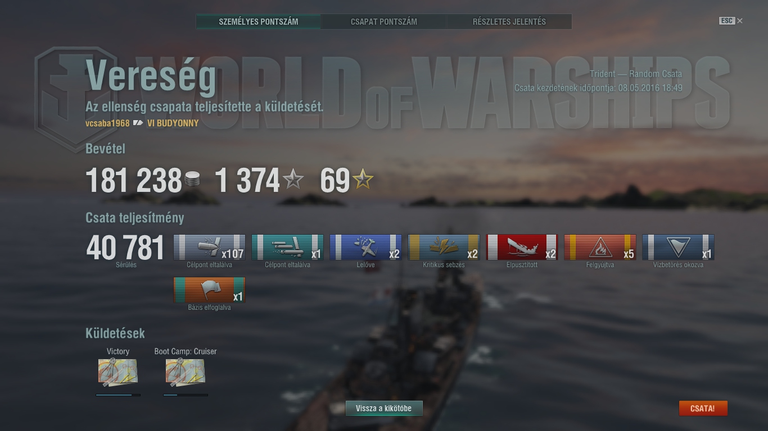Click the grey star experience icon
768x431 pixels.
coord(293,180)
